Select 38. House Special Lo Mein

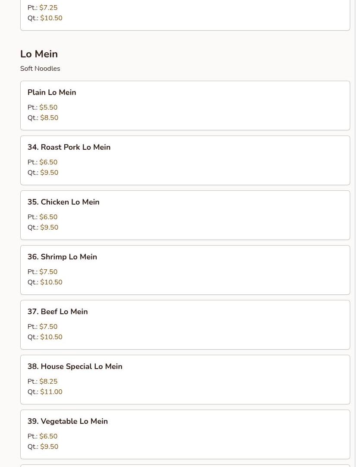pyautogui.click(x=75, y=366)
